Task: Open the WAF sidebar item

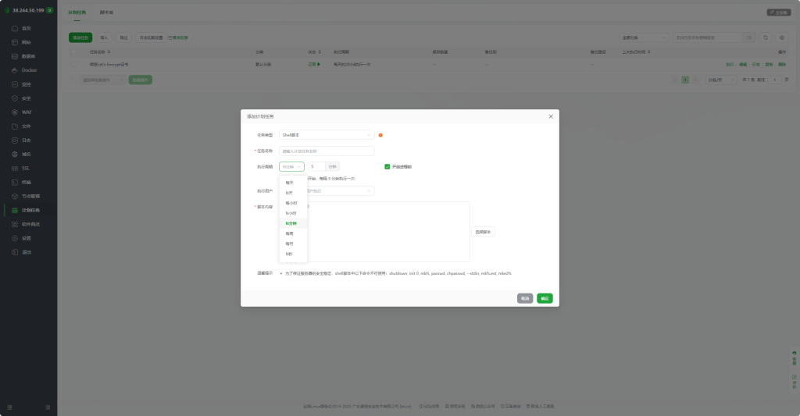Action: pos(27,112)
